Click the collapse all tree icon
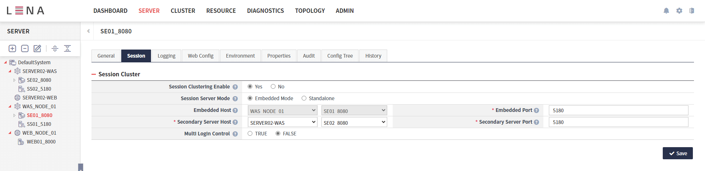Screen dimensions: 705x171 point(68,48)
